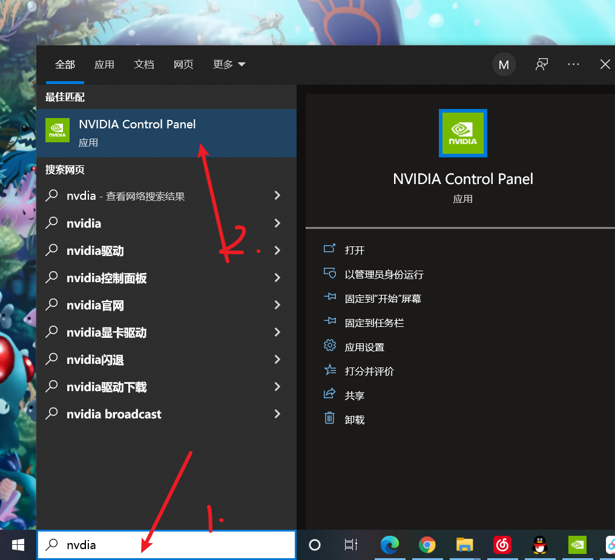The width and height of the screenshot is (615, 560).
Task: Open Task View on the taskbar
Action: click(x=351, y=545)
